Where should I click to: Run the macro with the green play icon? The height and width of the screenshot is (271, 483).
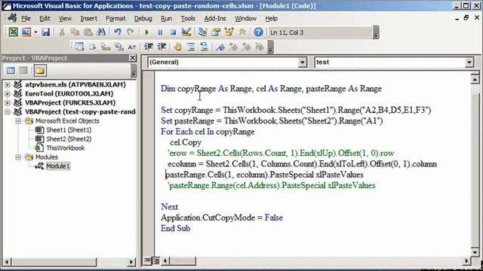point(147,32)
